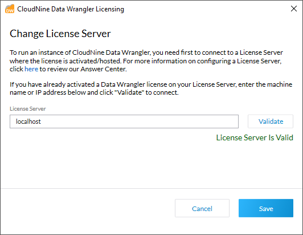The height and width of the screenshot is (235, 303).
Task: Focus the License Server input field
Action: 124,121
